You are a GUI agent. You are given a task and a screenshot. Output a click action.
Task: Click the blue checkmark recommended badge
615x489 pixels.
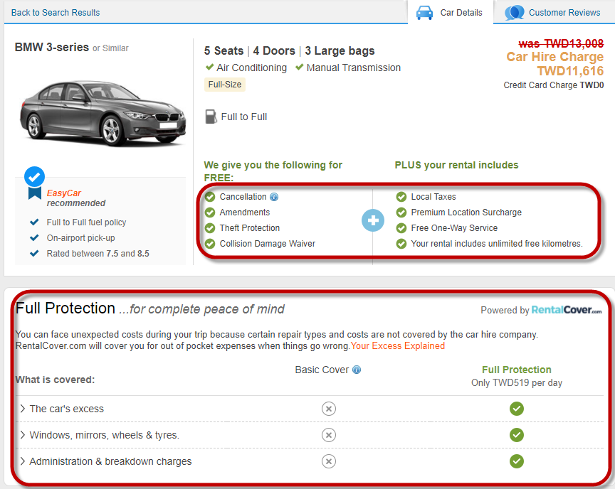(34, 176)
